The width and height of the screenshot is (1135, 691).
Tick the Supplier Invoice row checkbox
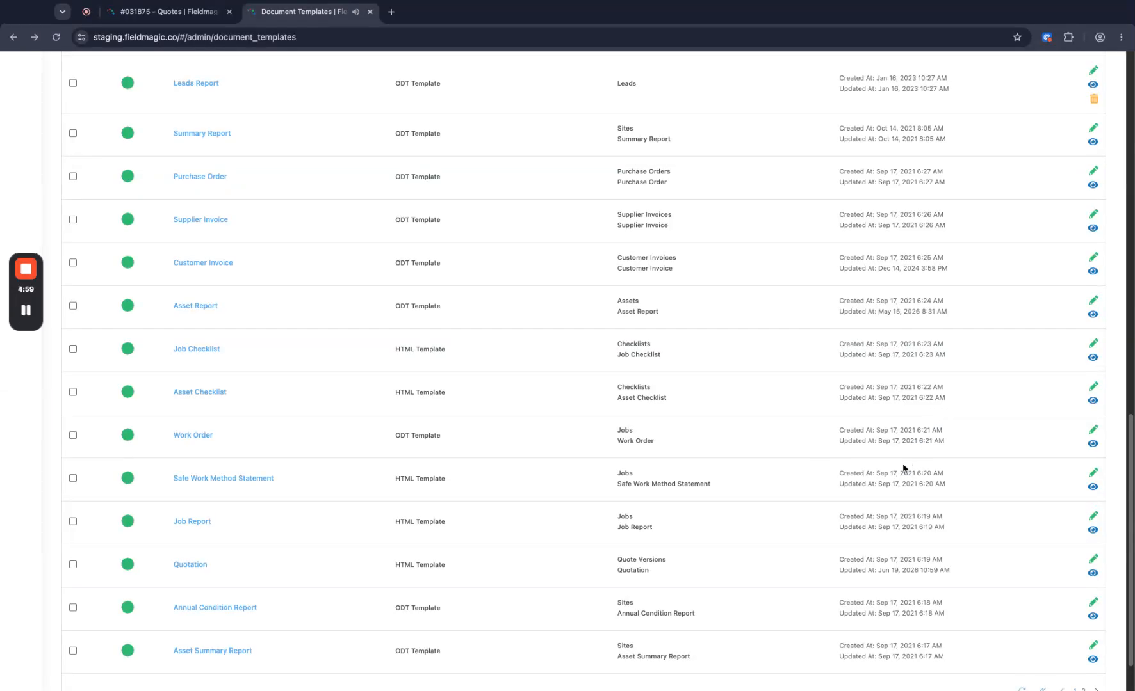73,219
